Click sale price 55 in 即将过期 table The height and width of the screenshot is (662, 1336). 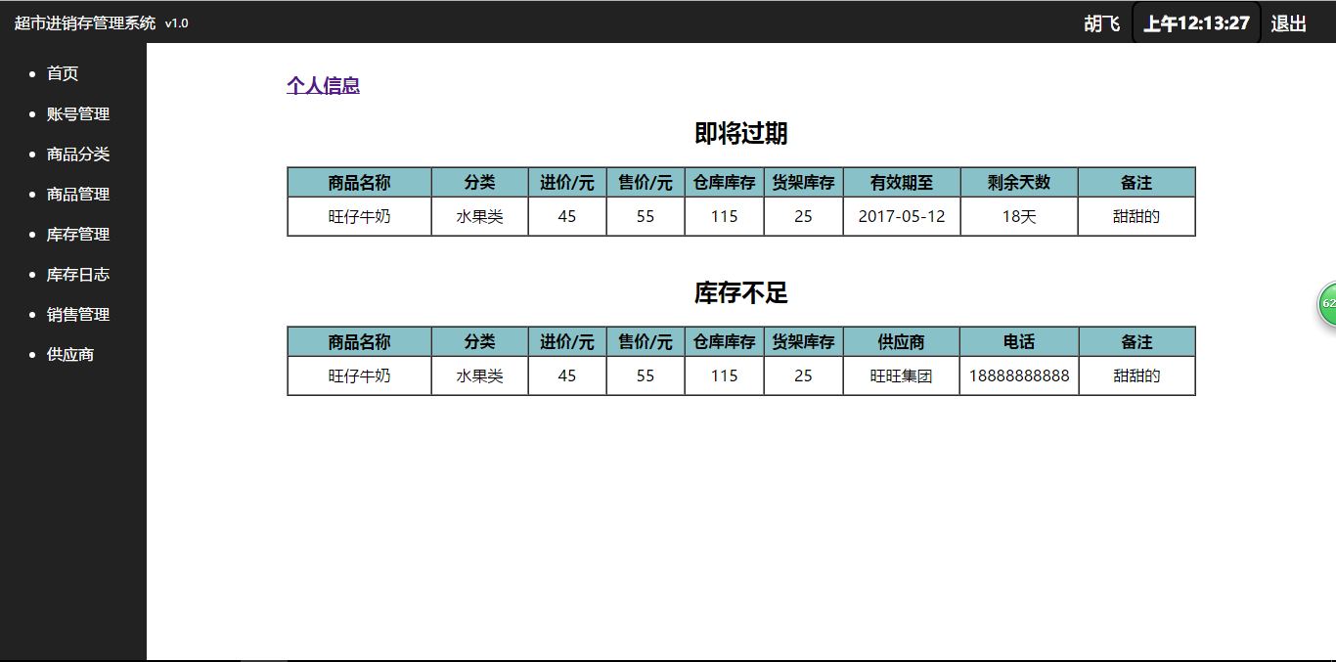[x=646, y=216]
